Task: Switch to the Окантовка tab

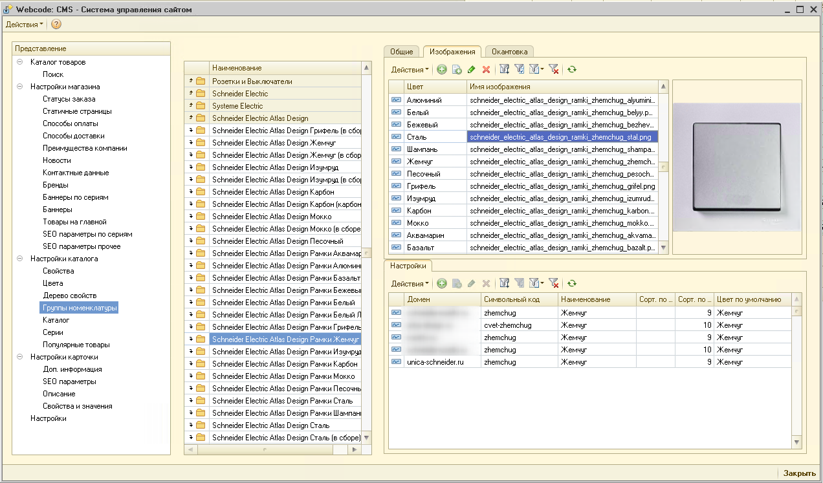Action: tap(509, 52)
